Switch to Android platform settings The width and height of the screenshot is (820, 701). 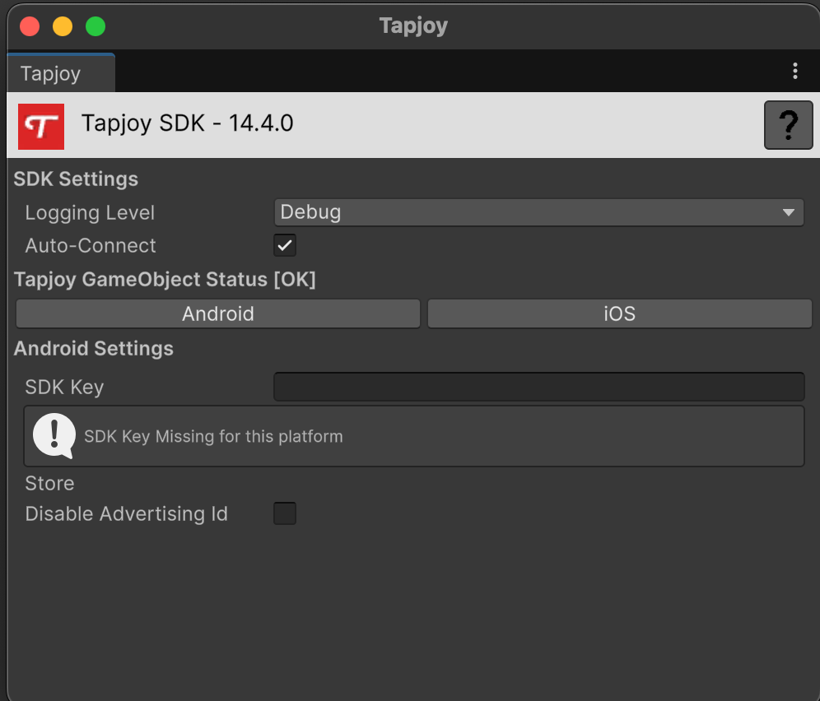[218, 313]
